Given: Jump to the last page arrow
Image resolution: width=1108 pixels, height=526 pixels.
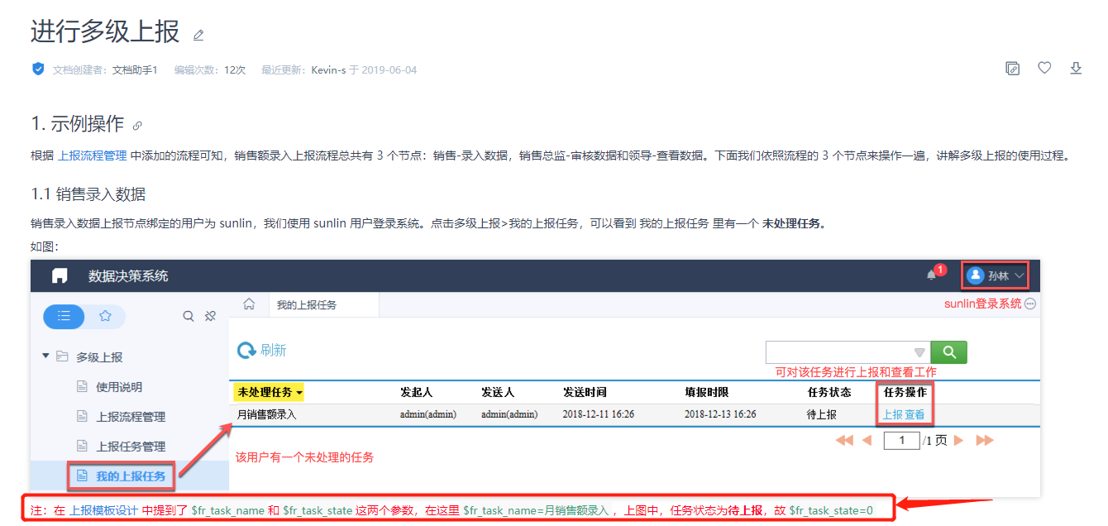Looking at the screenshot, I should click(x=984, y=441).
